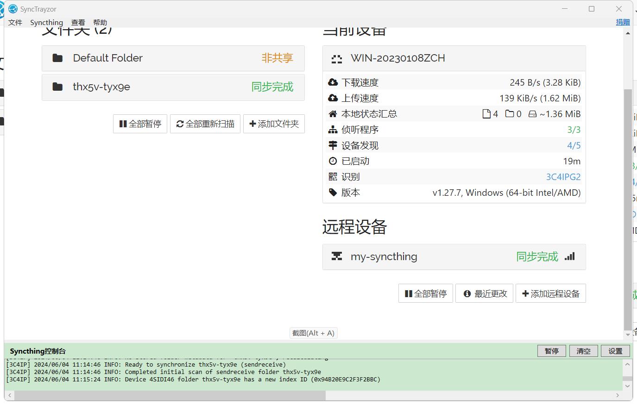
Task: Click the 245 B/s download speed value
Action: click(x=545, y=82)
